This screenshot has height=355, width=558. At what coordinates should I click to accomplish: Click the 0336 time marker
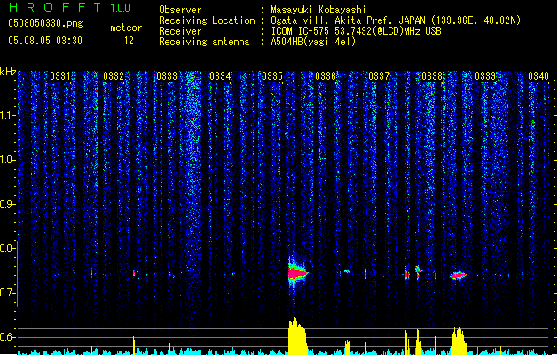326,75
